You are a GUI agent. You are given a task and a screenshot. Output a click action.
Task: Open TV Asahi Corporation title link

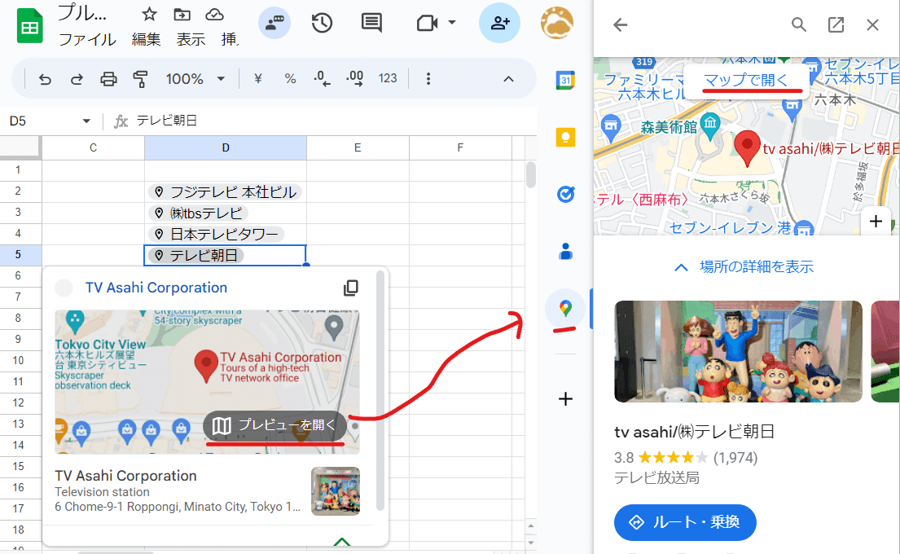coord(156,288)
